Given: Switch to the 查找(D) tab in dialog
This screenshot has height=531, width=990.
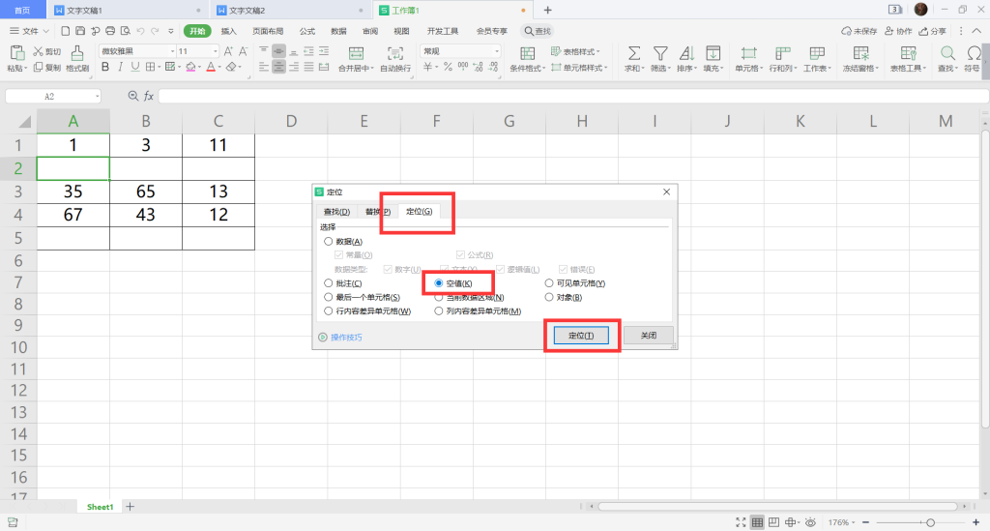Looking at the screenshot, I should pos(336,212).
